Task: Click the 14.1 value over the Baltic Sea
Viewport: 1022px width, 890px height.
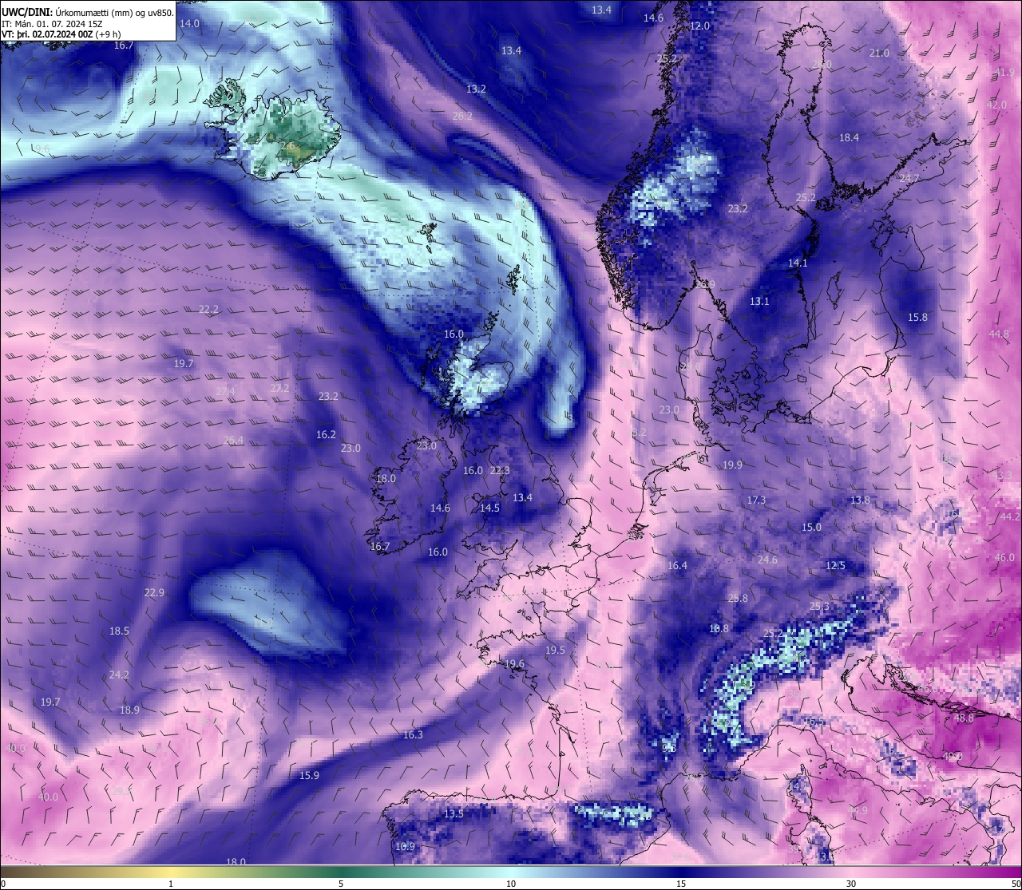Action: (798, 263)
